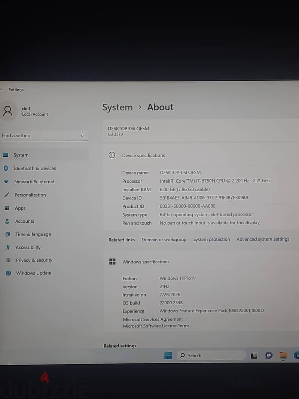The image size is (299, 399).
Task: Click the Device ID value
Action: [x=204, y=198]
